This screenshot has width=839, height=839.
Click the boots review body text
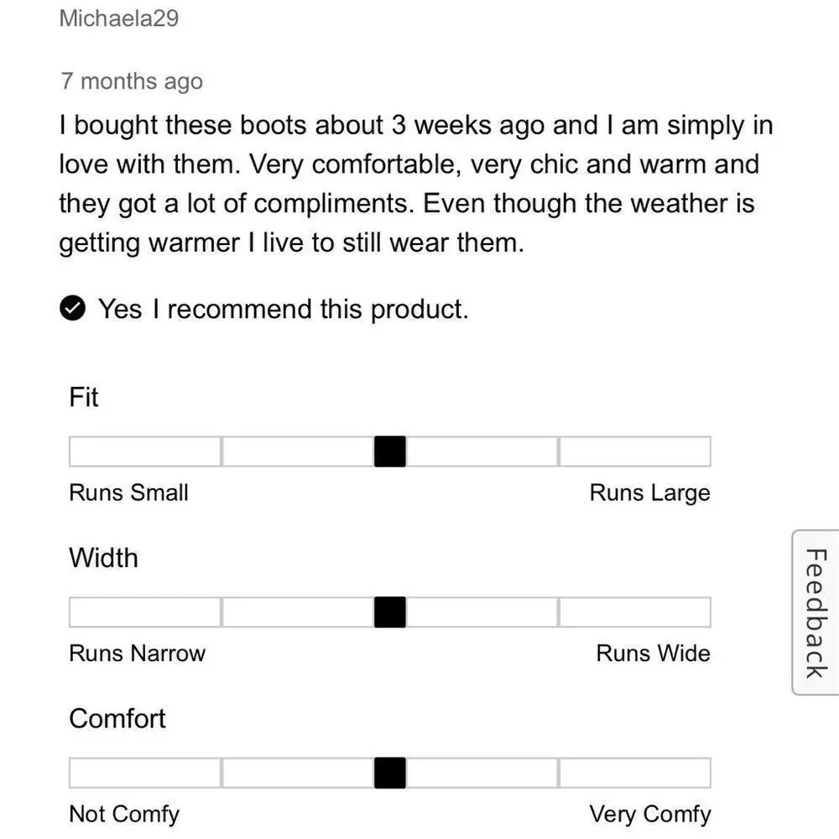pyautogui.click(x=416, y=184)
